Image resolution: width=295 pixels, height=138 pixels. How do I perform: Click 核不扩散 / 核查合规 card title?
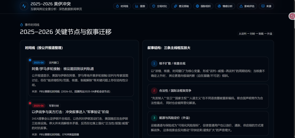click(x=172, y=64)
